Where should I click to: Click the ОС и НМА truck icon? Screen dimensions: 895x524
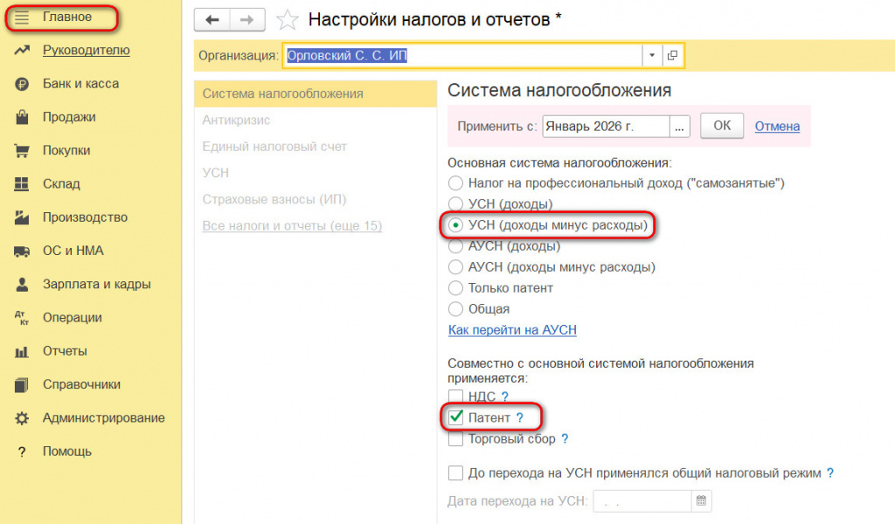click(22, 252)
